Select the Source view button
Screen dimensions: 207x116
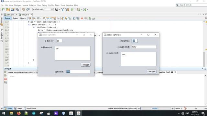point(7,18)
